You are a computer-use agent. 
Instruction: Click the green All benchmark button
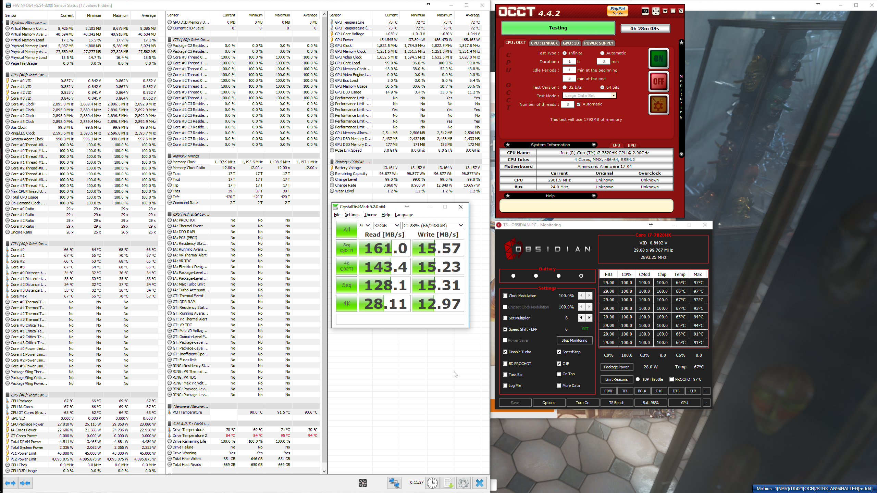click(x=346, y=229)
